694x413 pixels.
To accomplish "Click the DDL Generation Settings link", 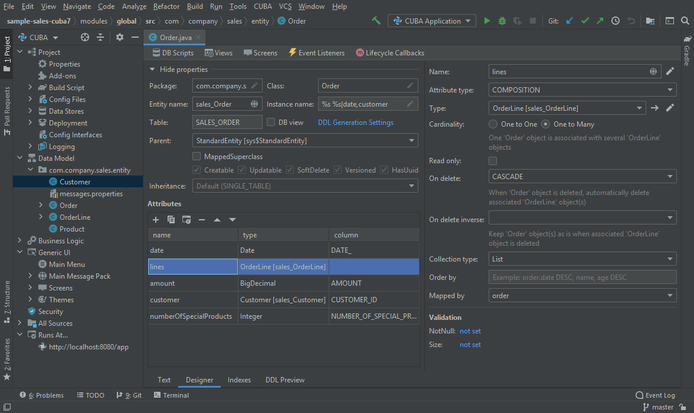I will click(356, 123).
